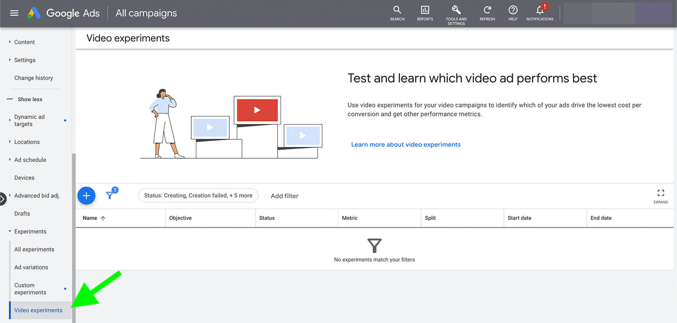Click the video experiments illustration
Viewport: 677px width, 323px height.
(231, 124)
